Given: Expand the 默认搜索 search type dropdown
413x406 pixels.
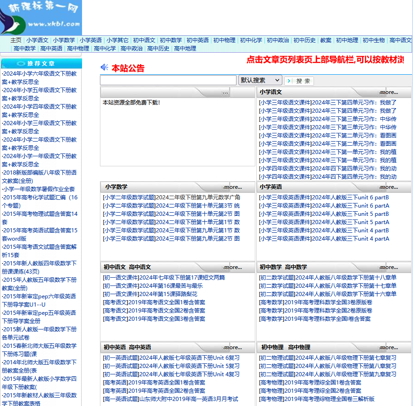Looking at the screenshot, I should [x=260, y=80].
